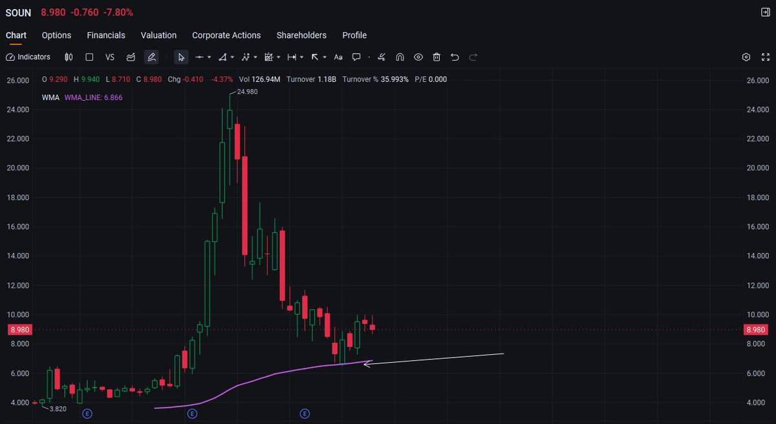The width and height of the screenshot is (776, 424).
Task: Toggle drawings visibility eye icon
Action: tap(418, 57)
